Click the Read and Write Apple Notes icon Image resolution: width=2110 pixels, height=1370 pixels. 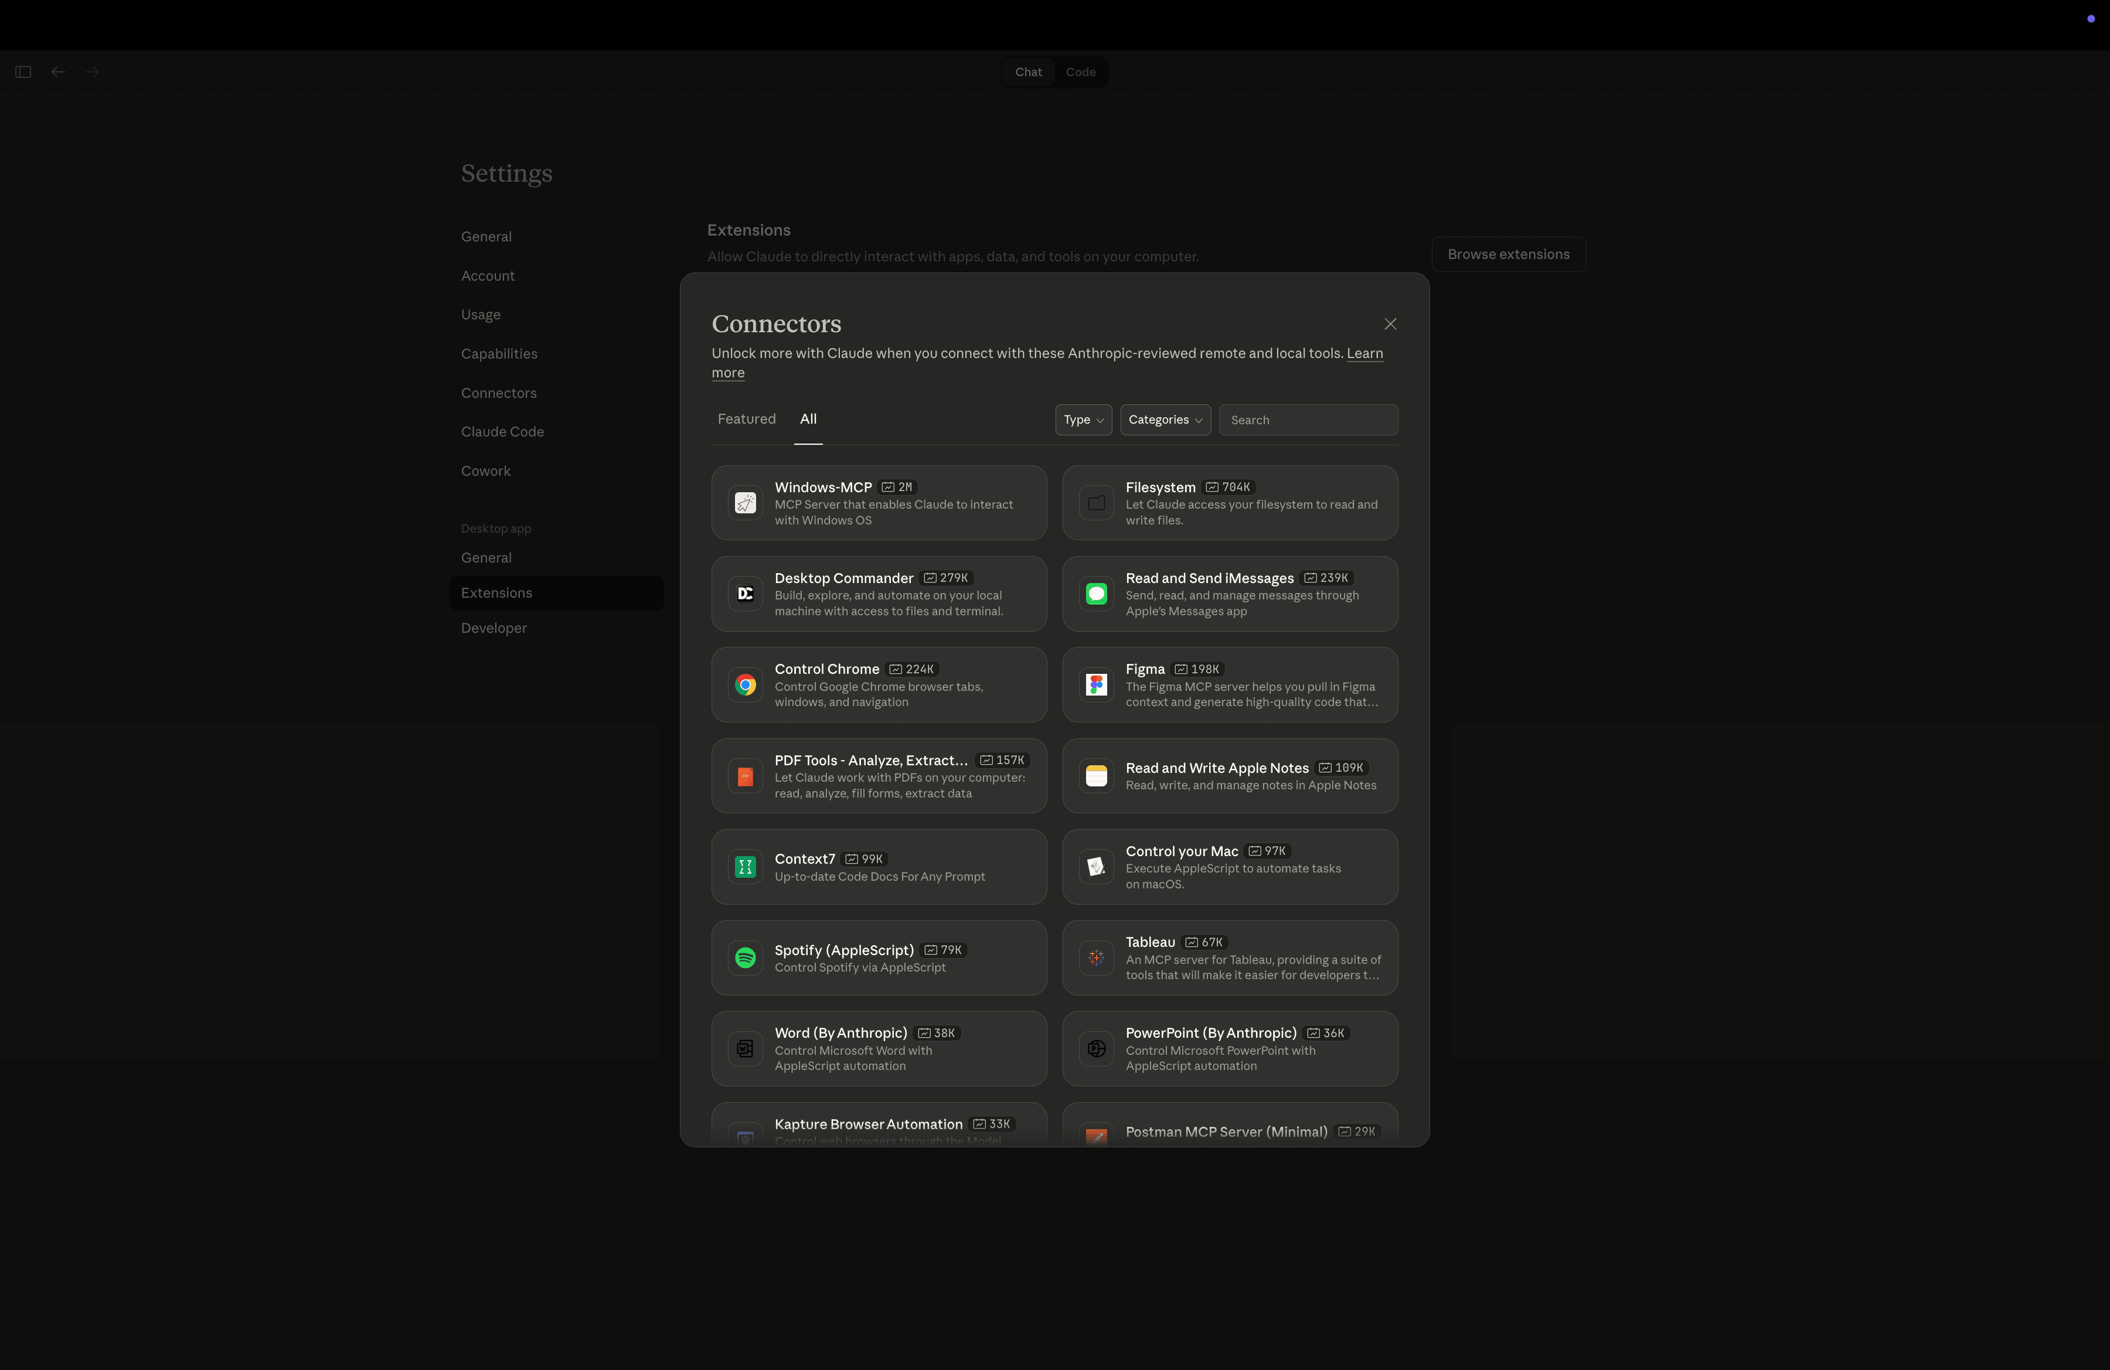click(1096, 775)
